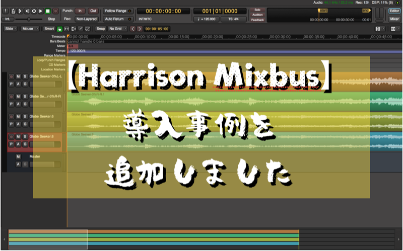
Task: Click the nudge clock 00:00:05:00
Action: (x=157, y=29)
